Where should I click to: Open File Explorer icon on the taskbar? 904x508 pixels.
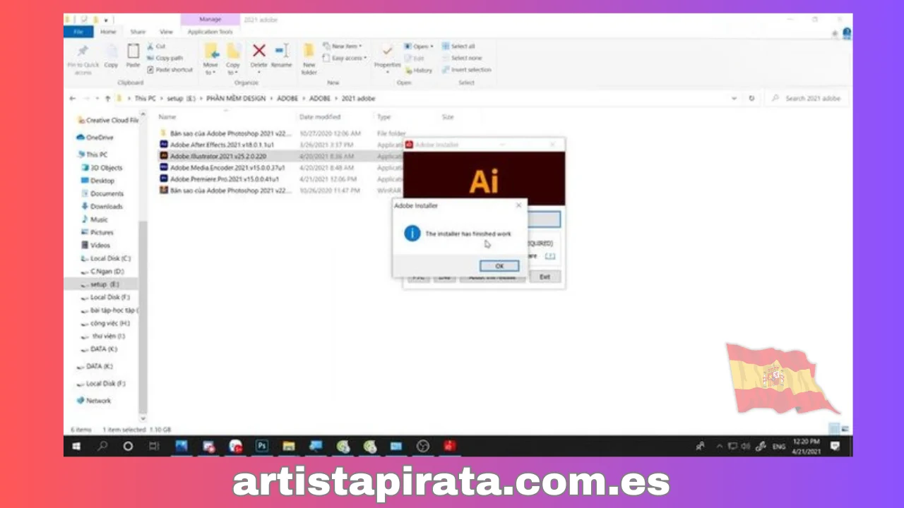289,446
